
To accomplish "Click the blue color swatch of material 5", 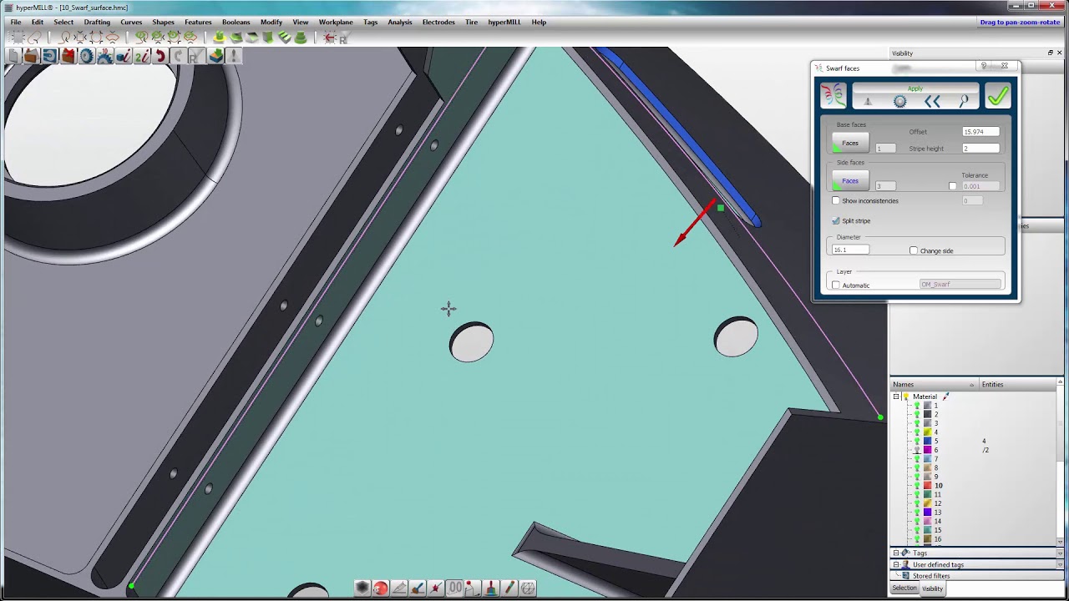I will (927, 441).
